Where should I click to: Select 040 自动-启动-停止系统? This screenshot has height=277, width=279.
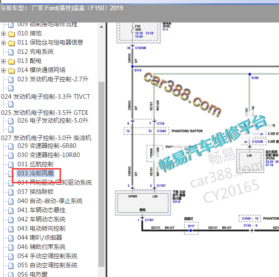click(x=50, y=201)
